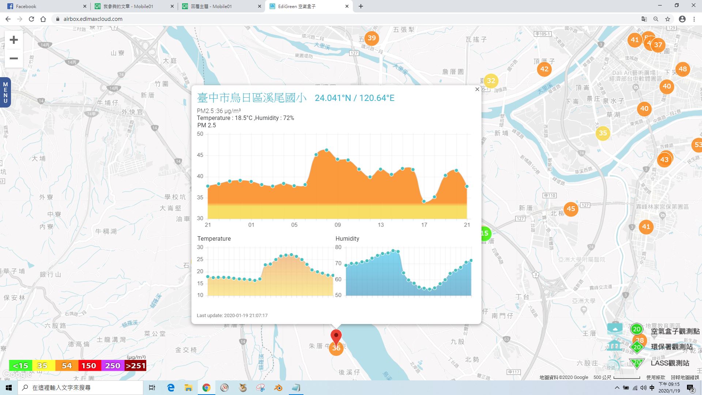Image resolution: width=702 pixels, height=395 pixels.
Task: Select the orange 42 sensor marker
Action: click(544, 69)
